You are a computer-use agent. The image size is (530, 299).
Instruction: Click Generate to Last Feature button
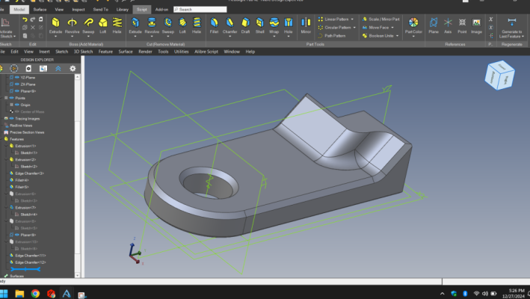pyautogui.click(x=512, y=27)
